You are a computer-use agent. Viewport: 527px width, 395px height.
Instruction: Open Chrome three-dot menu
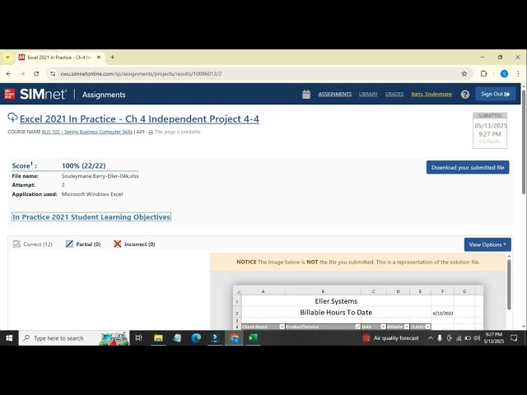(518, 73)
